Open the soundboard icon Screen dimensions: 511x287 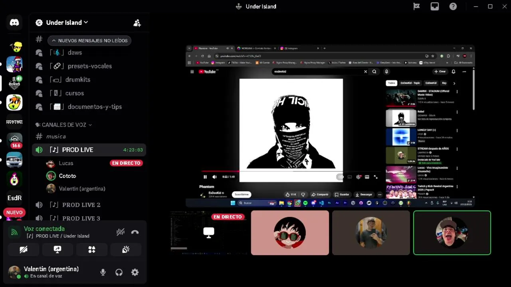(126, 250)
